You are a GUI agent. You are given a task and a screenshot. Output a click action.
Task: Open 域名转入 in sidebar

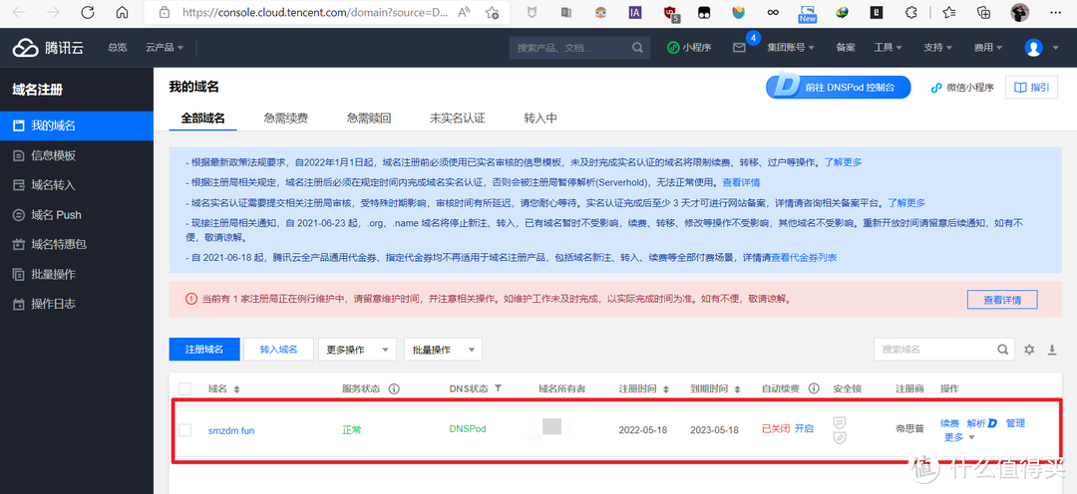tap(76, 185)
